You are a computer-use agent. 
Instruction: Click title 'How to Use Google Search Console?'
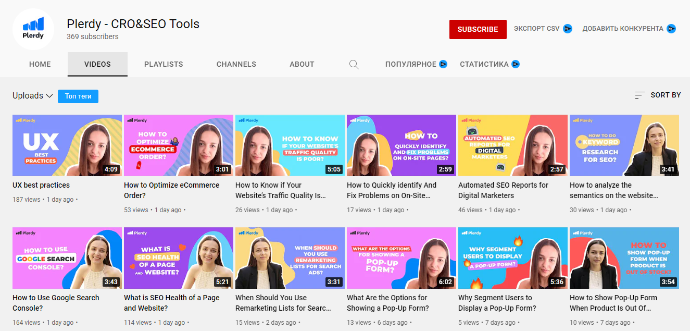56,303
